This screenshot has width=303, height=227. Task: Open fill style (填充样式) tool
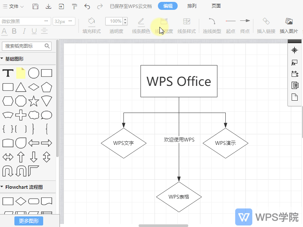(x=91, y=26)
